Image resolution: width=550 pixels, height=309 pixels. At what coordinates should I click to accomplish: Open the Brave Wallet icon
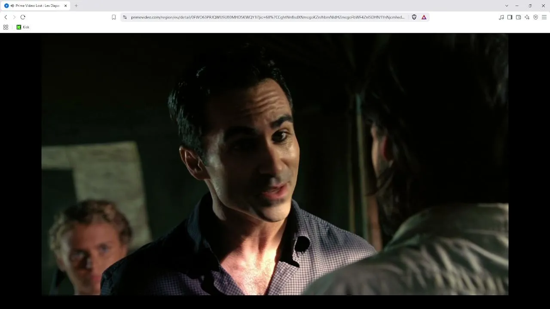(518, 17)
